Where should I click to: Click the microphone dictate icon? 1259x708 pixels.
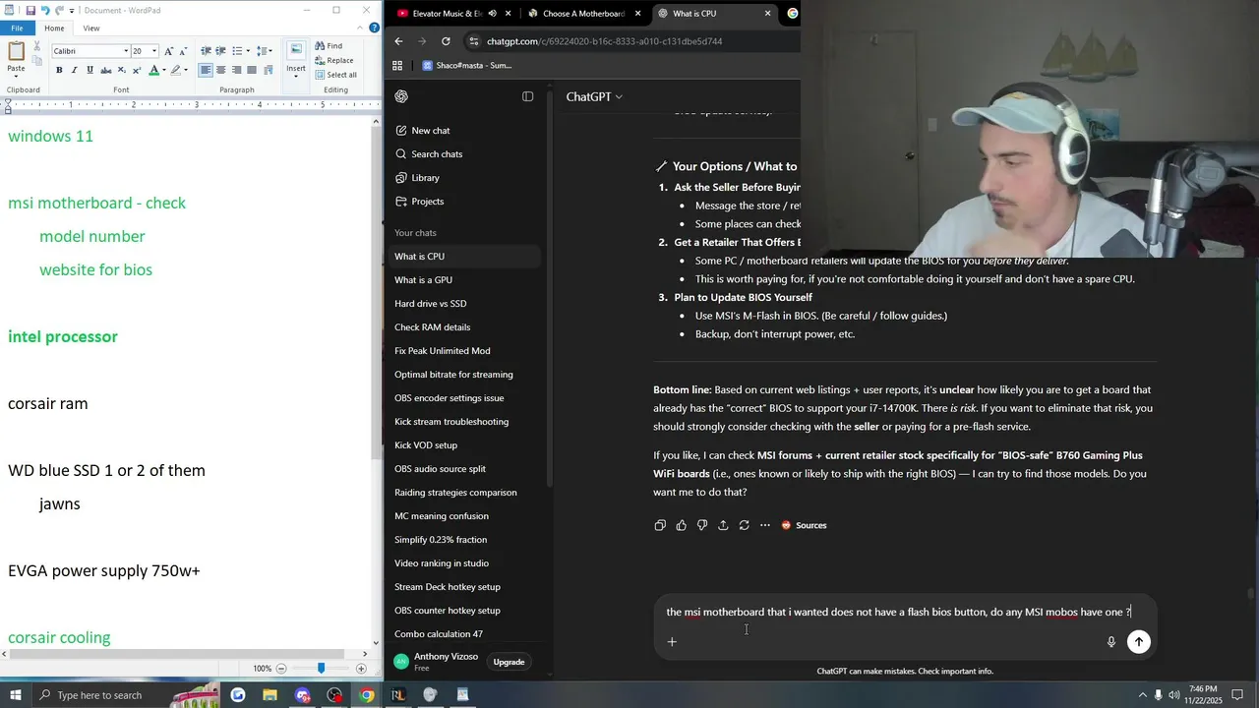[x=1111, y=642]
